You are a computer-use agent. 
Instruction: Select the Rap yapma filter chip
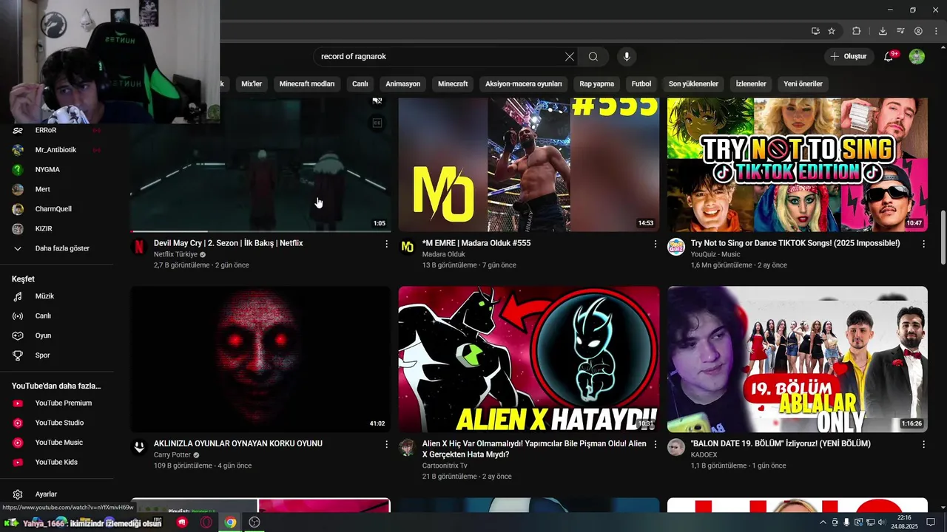(x=596, y=83)
